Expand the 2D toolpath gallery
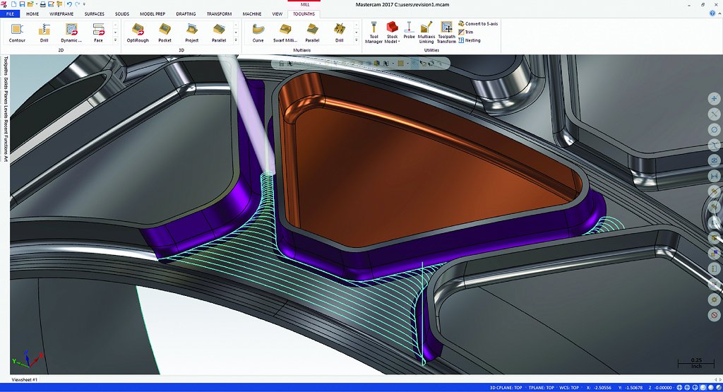The height and width of the screenshot is (392, 723). (116, 40)
